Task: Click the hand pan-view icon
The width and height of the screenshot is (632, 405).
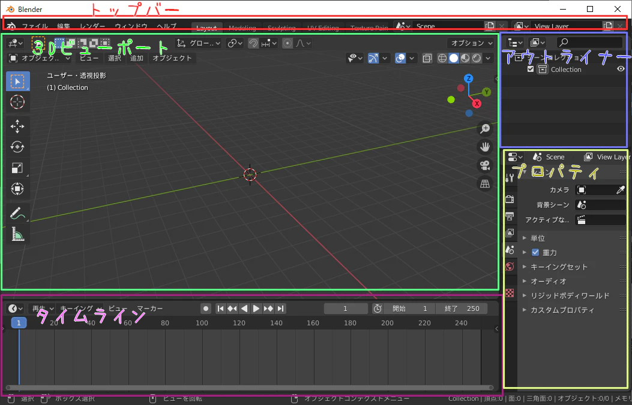Action: pyautogui.click(x=484, y=147)
